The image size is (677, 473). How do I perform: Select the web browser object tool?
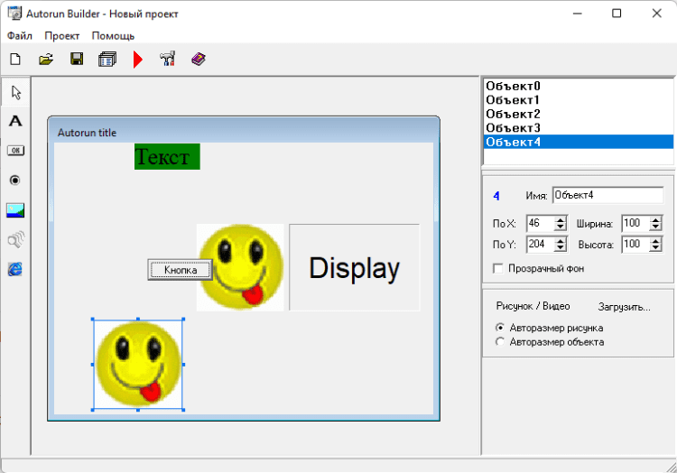pyautogui.click(x=15, y=269)
